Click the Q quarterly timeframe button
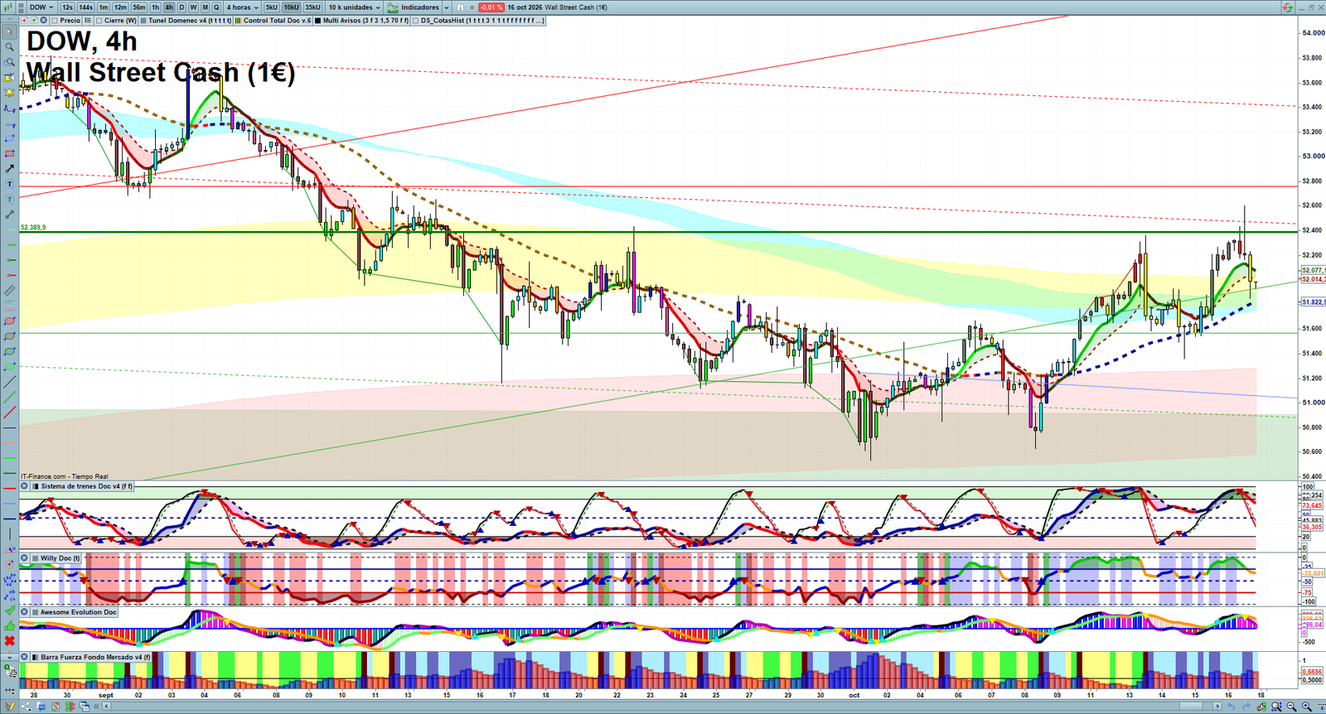This screenshot has width=1326, height=714. click(x=216, y=7)
